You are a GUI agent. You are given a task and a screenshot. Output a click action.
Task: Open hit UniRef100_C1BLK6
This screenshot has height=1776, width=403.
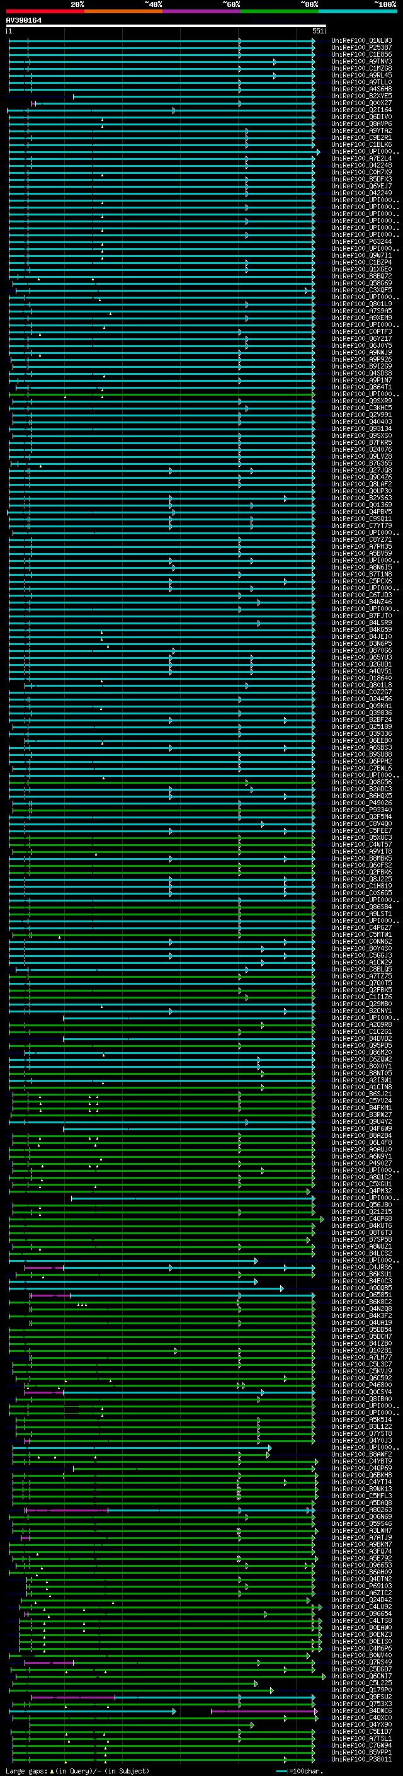tap(361, 144)
